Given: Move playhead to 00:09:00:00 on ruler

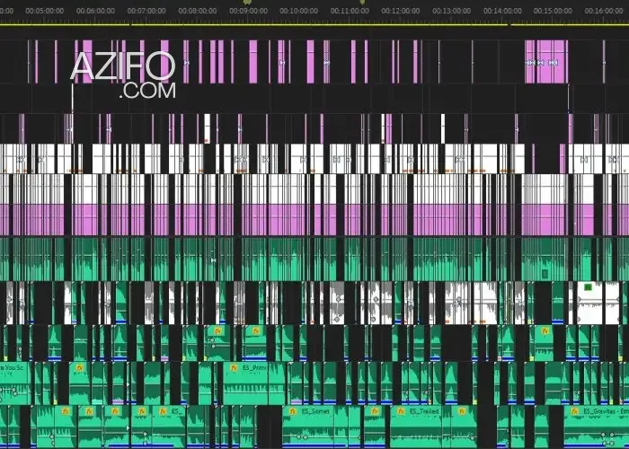Looking at the screenshot, I should tap(248, 11).
